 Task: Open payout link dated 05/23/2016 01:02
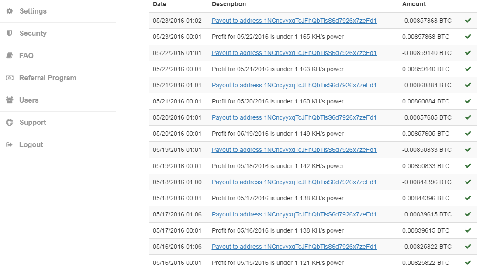coord(294,21)
